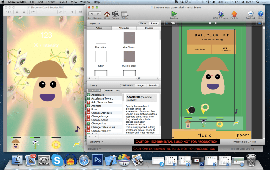Open the Attributes tab
Viewport: 270px width, 170px height.
124,28
